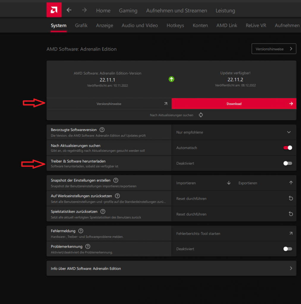Select the AMD Link sub-tab
301x304 pixels.
point(227,26)
